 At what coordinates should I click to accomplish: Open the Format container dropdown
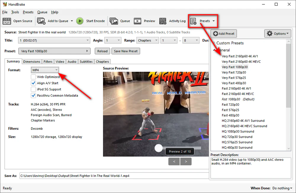coord(45,70)
